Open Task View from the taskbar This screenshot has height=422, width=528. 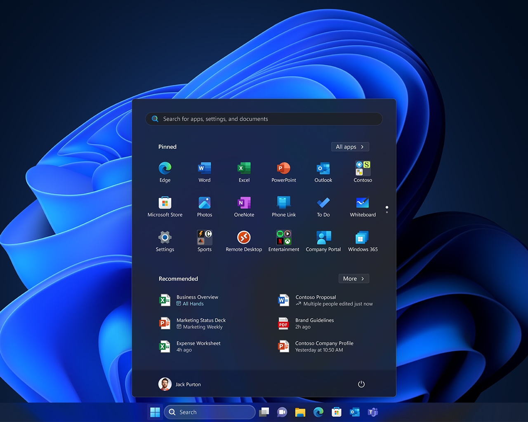click(264, 412)
